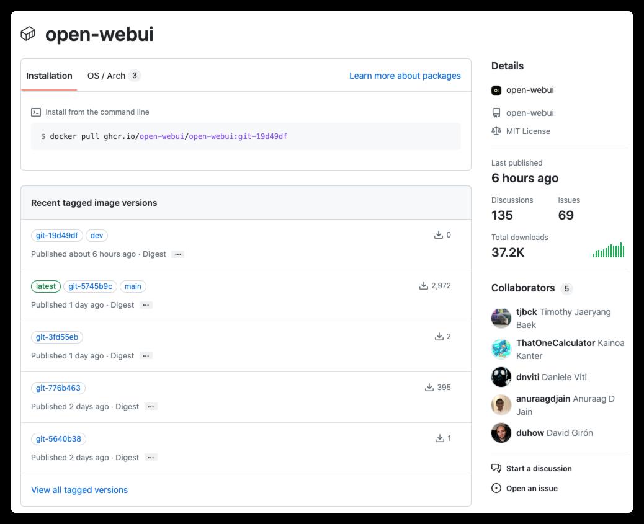This screenshot has width=644, height=524.
Task: Click download icon for git-5745b9c version
Action: click(424, 286)
